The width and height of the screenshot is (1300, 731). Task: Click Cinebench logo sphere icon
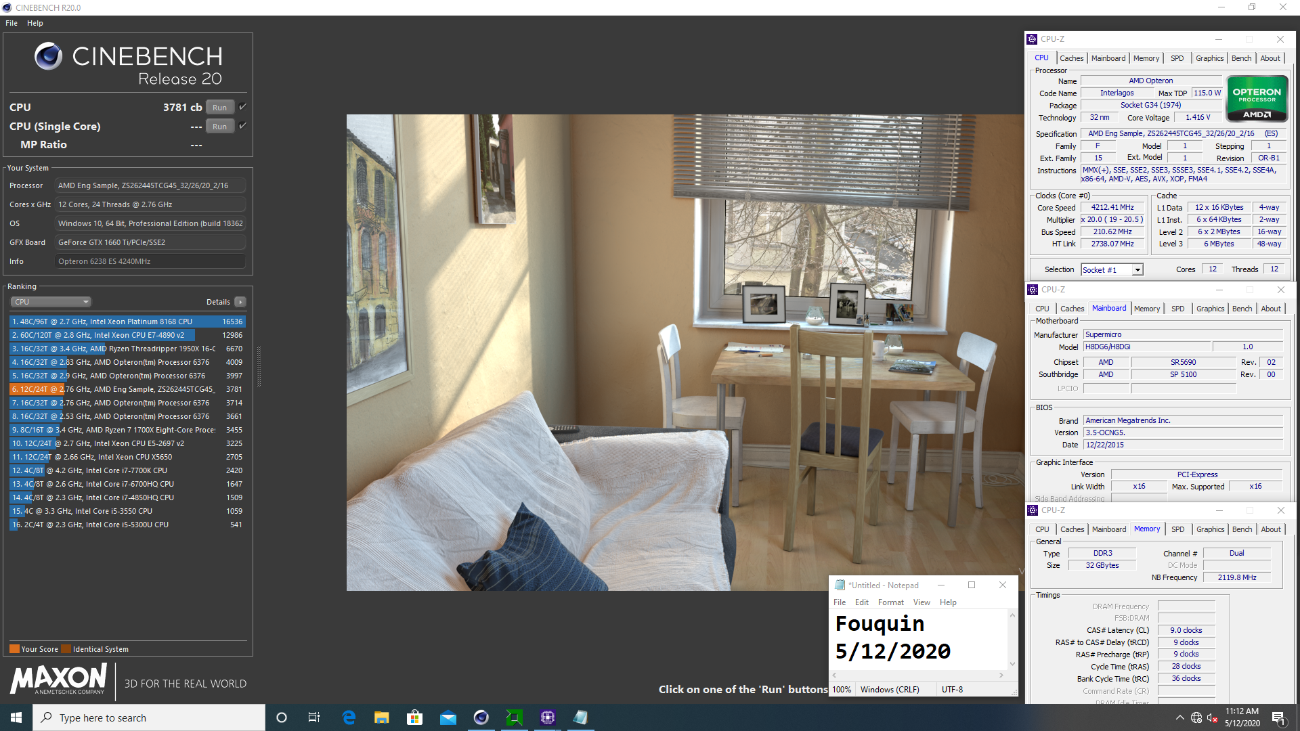[x=48, y=56]
